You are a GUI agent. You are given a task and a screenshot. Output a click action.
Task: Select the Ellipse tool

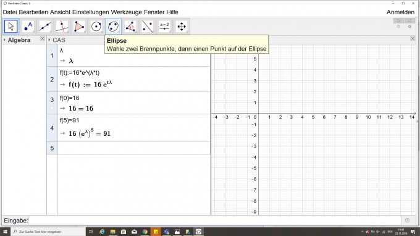[113, 27]
